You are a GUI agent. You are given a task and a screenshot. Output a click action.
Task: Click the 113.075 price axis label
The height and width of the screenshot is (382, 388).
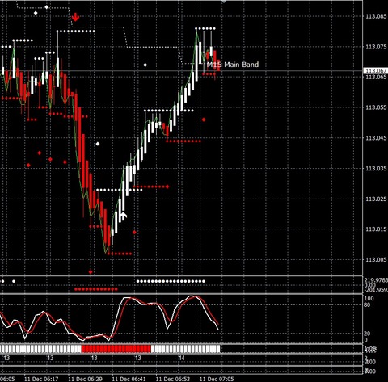point(376,47)
